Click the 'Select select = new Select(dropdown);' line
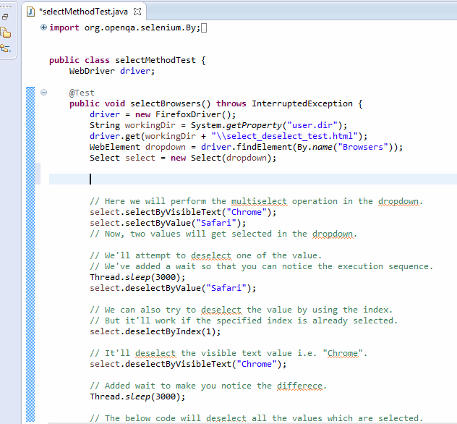This screenshot has width=457, height=424. (x=183, y=158)
